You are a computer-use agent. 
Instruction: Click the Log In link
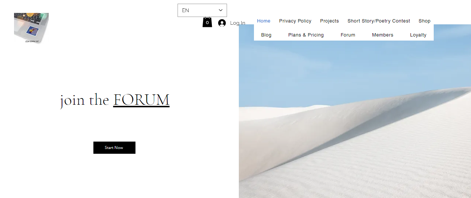[238, 23]
